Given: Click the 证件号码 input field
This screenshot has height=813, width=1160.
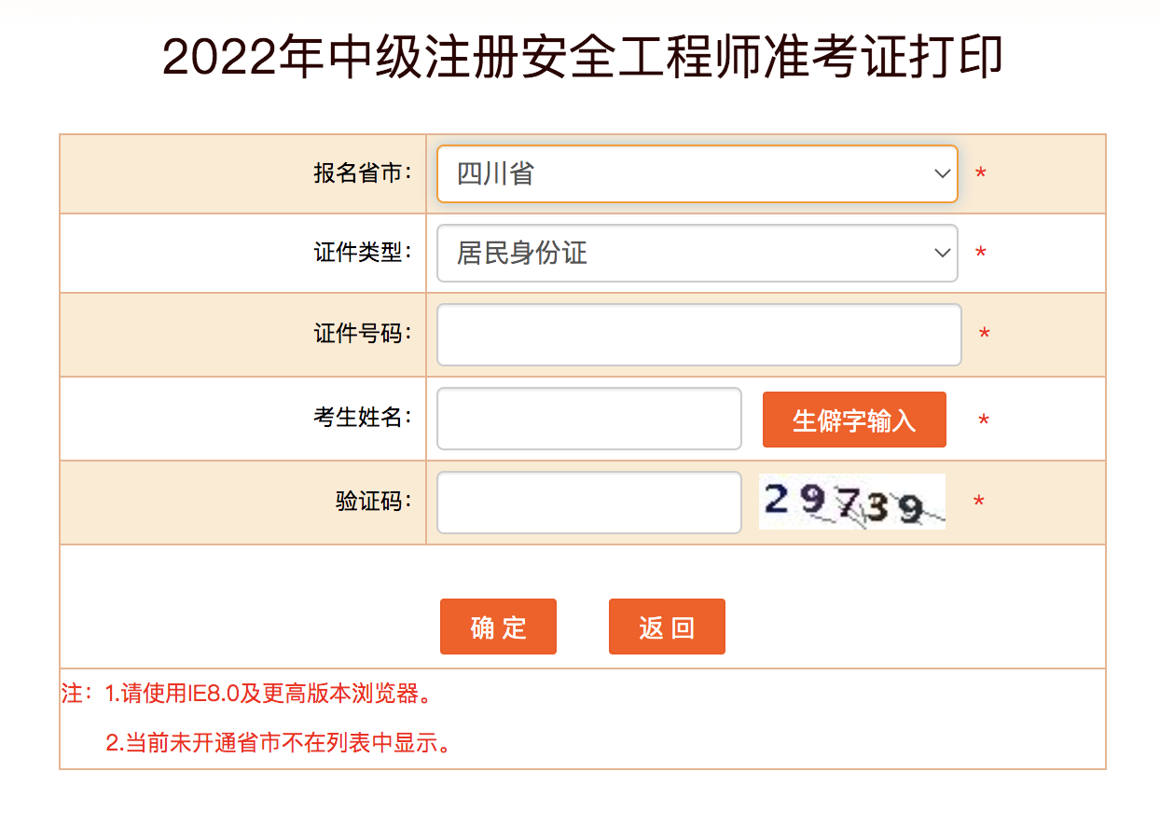Looking at the screenshot, I should (x=697, y=335).
